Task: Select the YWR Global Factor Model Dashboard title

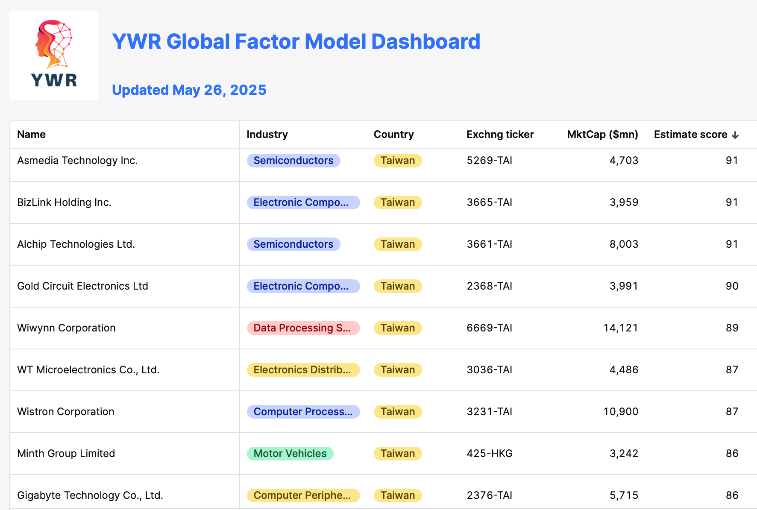Action: (296, 41)
